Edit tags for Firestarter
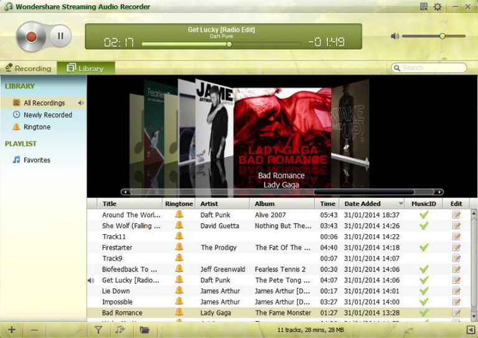The height and width of the screenshot is (338, 478). 456,247
